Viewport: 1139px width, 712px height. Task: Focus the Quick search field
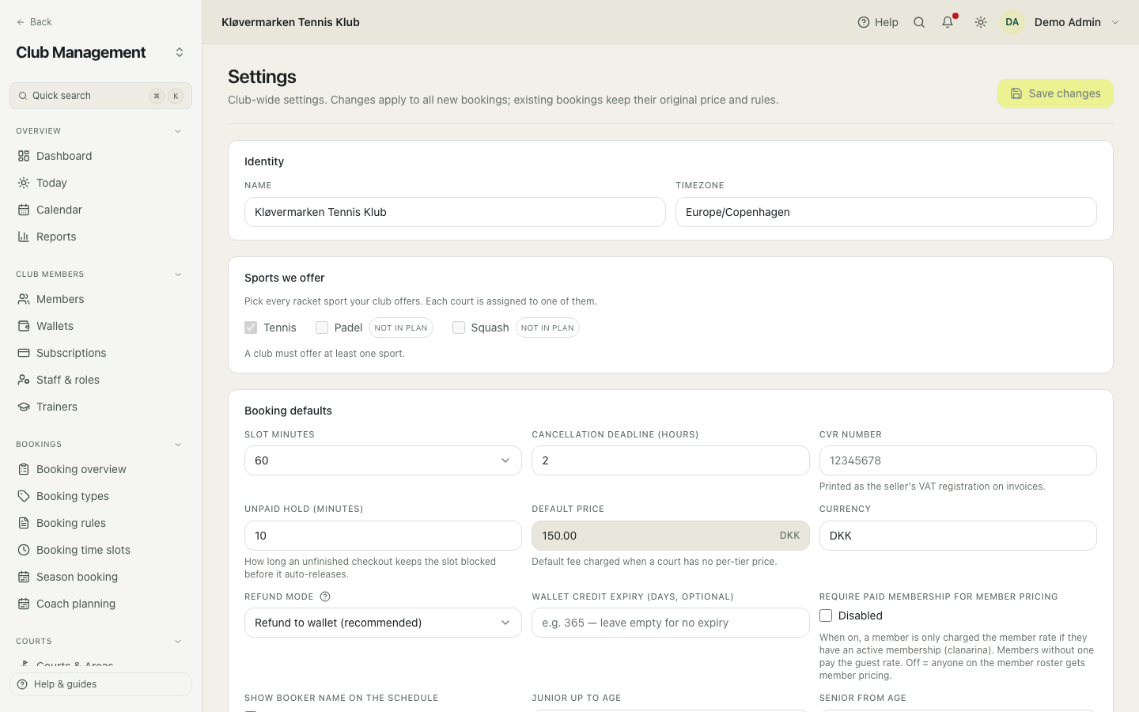click(x=100, y=96)
